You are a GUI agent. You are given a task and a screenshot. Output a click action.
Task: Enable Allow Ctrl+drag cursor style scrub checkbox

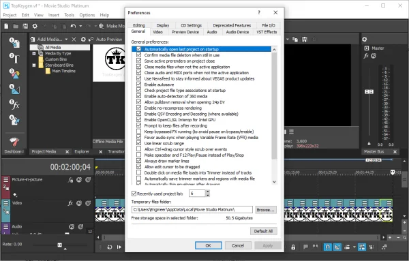(x=139, y=149)
